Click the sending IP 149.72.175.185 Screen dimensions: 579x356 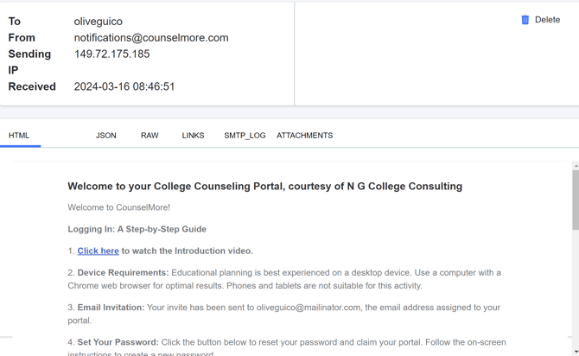tap(111, 54)
